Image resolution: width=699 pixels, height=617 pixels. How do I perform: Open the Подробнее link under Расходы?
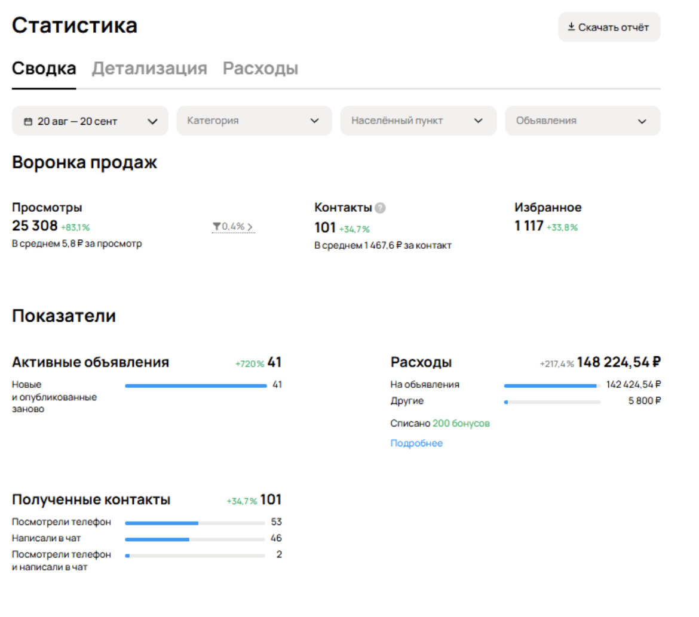pos(416,443)
